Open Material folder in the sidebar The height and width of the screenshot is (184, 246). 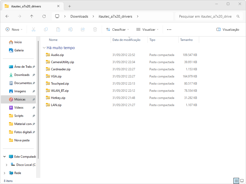click(x=20, y=124)
